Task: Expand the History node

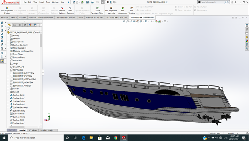Action: 8,35
